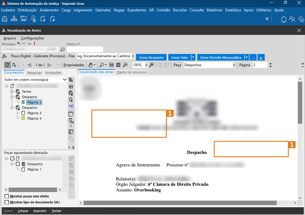Image resolution: width=305 pixels, height=215 pixels.
Task: Click the zoom in icon
Action: [x=152, y=65]
